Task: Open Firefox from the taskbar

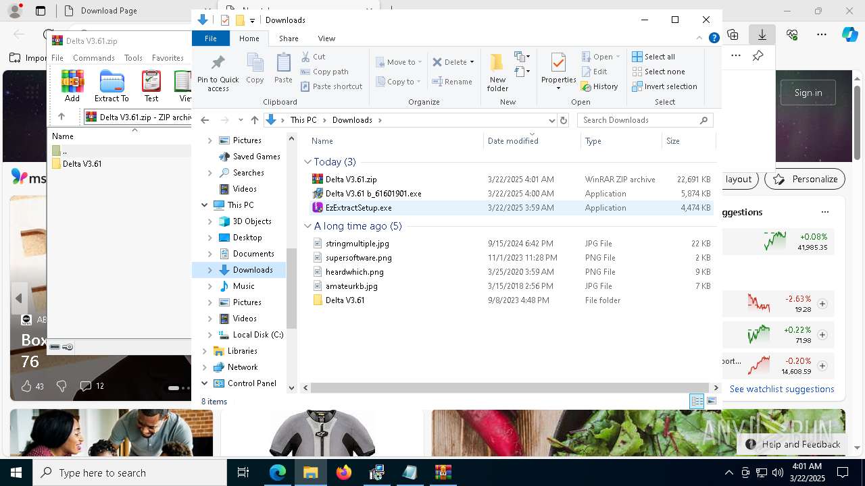Action: (343, 473)
